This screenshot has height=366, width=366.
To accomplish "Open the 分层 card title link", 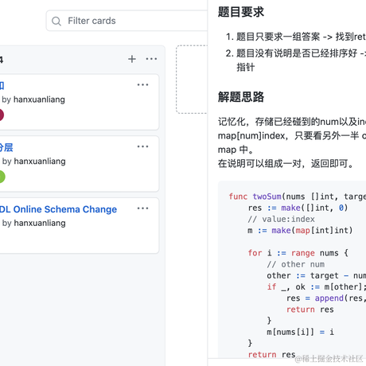I will [6, 147].
